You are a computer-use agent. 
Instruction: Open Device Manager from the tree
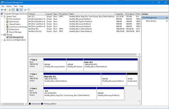[x=15, y=32]
